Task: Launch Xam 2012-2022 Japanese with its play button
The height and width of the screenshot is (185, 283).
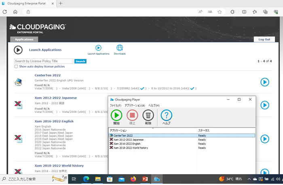Action: pos(265,105)
